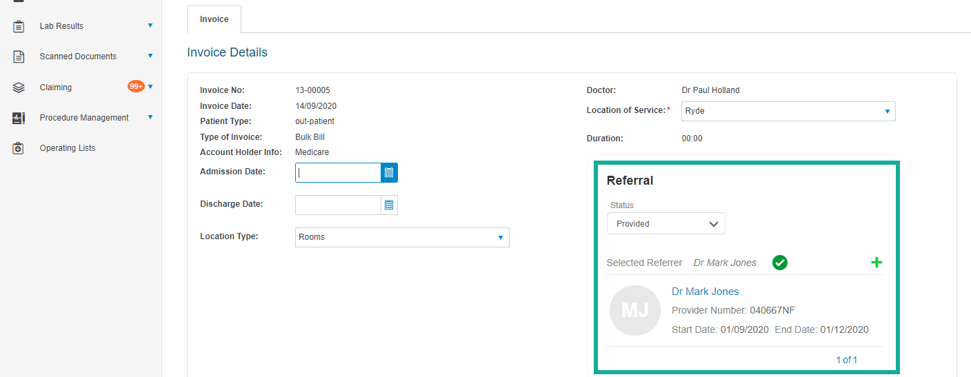Open the Location of Service dropdown

(x=788, y=111)
